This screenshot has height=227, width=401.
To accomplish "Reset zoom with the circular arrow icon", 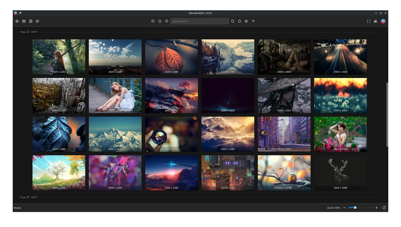I will pos(384,208).
